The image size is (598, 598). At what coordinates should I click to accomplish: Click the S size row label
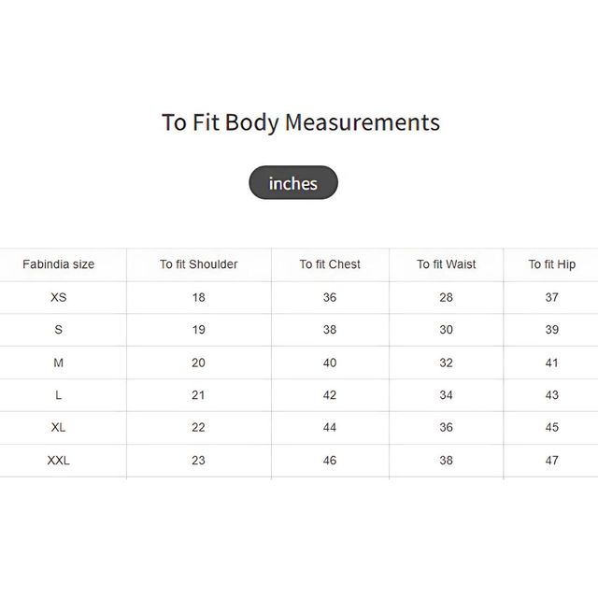[x=58, y=330]
